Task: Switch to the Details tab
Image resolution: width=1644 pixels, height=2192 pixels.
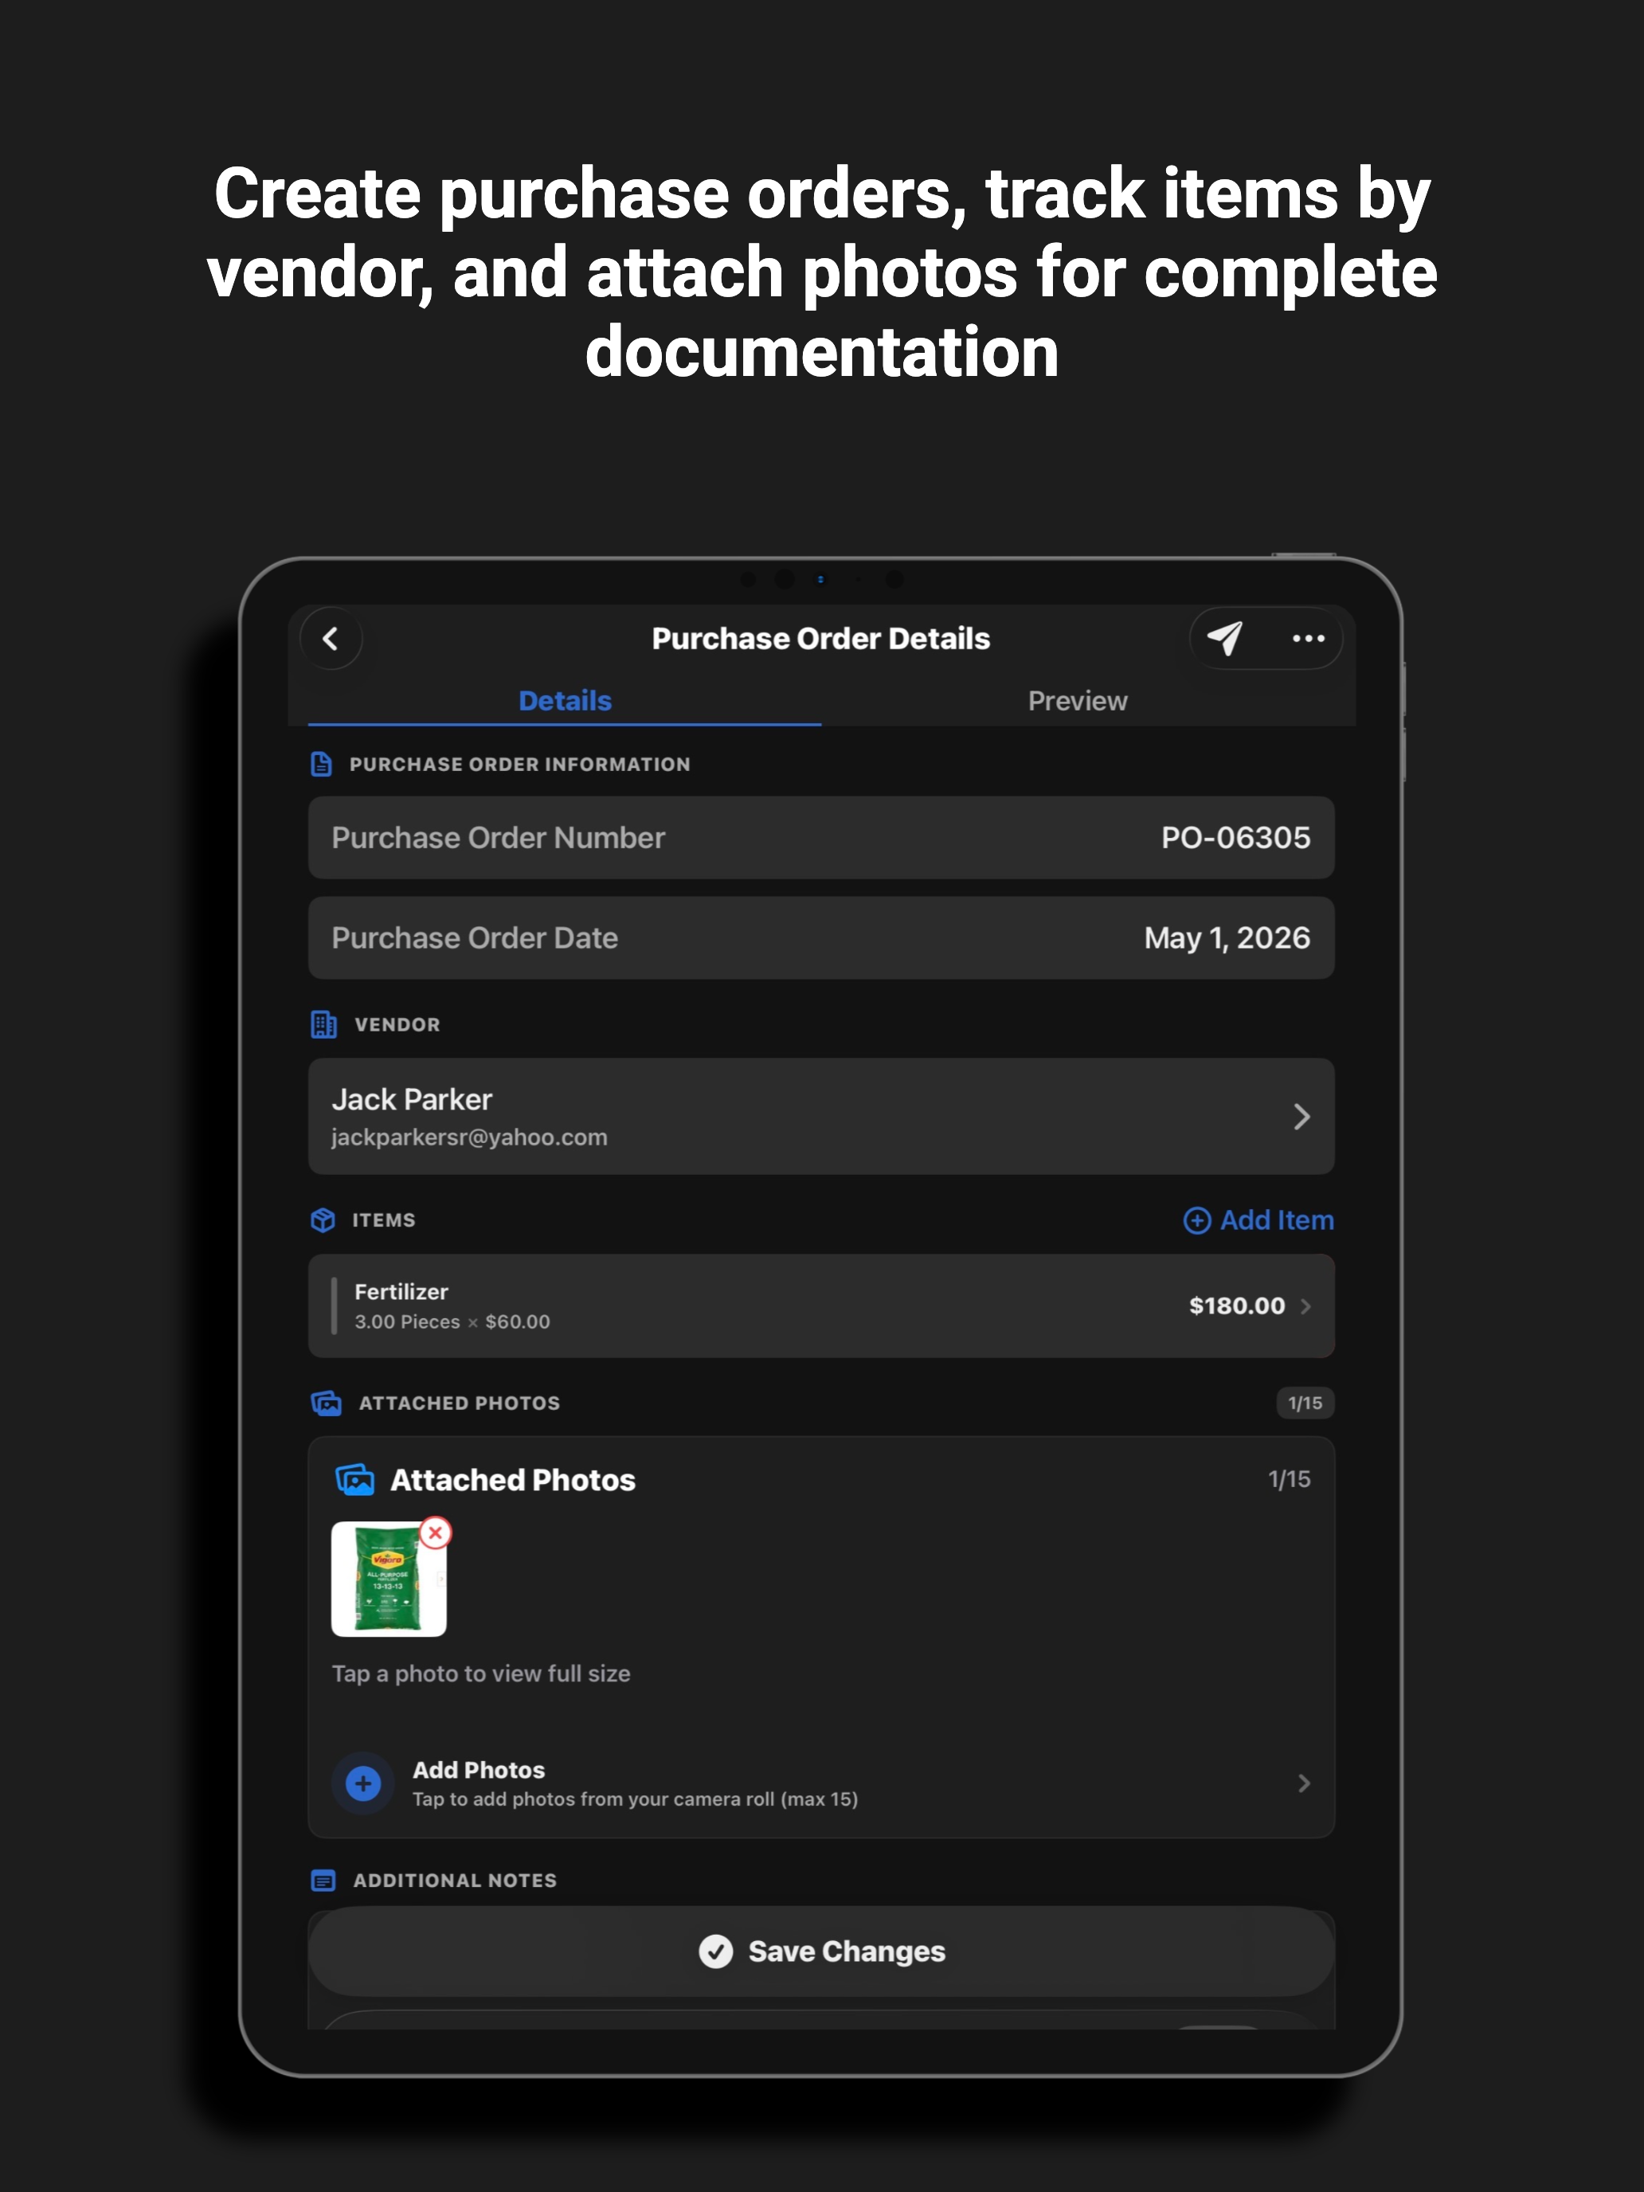Action: [x=565, y=701]
